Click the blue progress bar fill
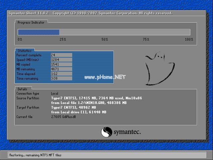 [x=38, y=32]
